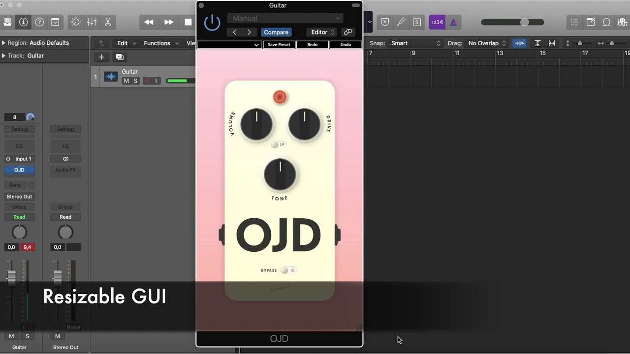Open the Media Browser icon
Image resolution: width=630 pixels, height=354 pixels.
click(622, 22)
